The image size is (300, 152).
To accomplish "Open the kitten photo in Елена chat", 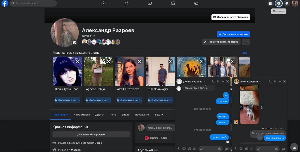I will coord(249,107).
